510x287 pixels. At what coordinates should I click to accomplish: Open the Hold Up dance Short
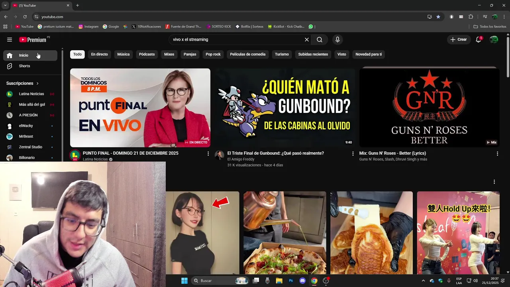tap(458, 233)
